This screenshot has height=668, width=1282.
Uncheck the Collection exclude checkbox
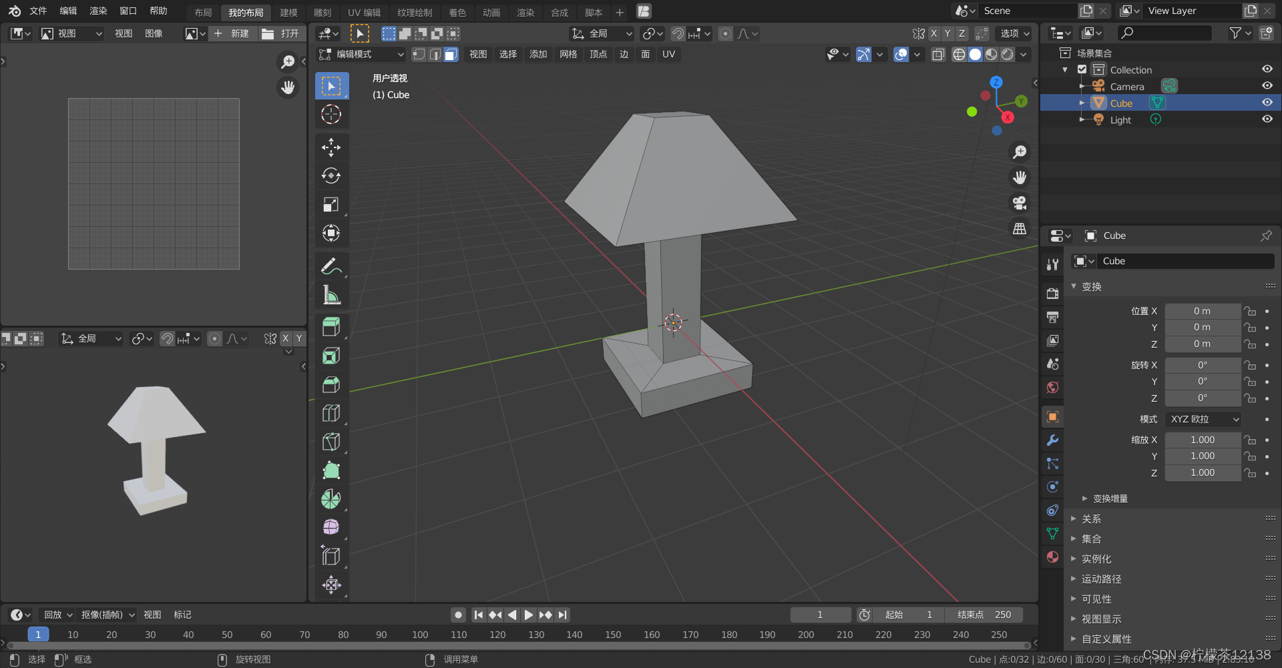[x=1082, y=69]
